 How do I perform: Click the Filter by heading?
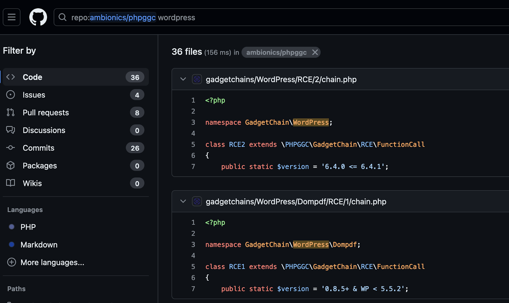click(19, 51)
